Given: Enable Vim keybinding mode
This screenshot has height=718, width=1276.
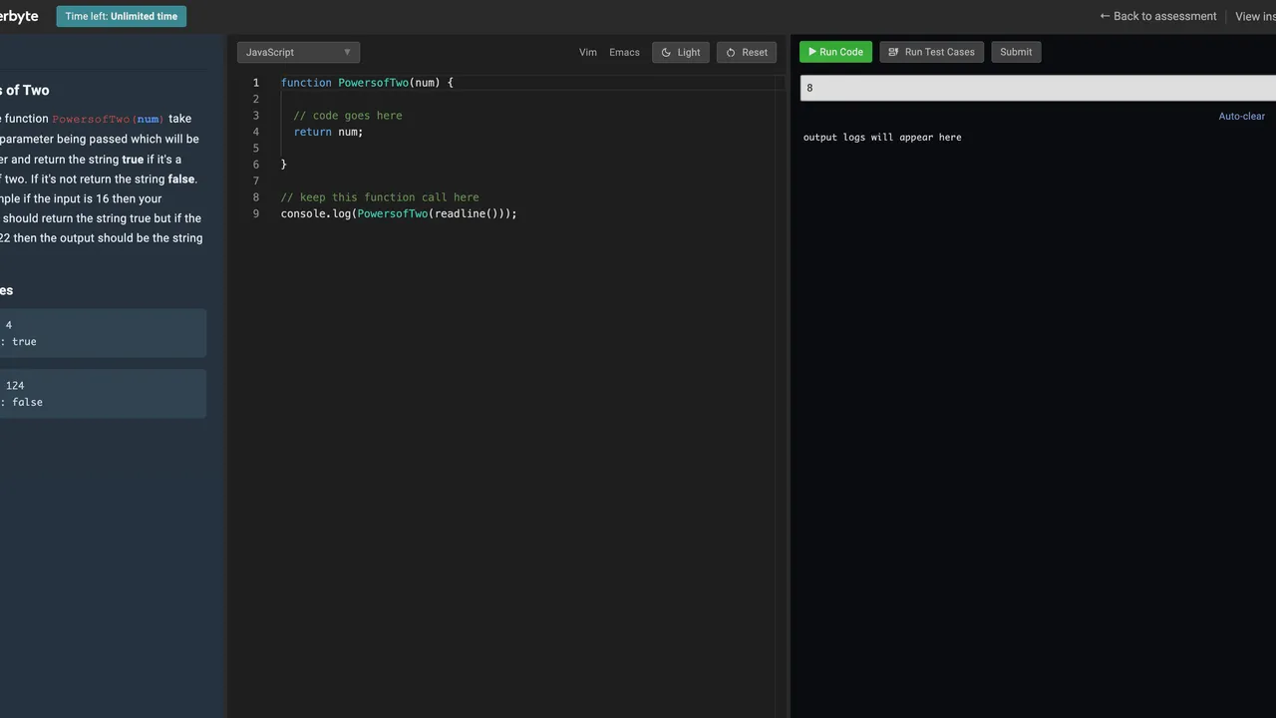Looking at the screenshot, I should click(588, 52).
